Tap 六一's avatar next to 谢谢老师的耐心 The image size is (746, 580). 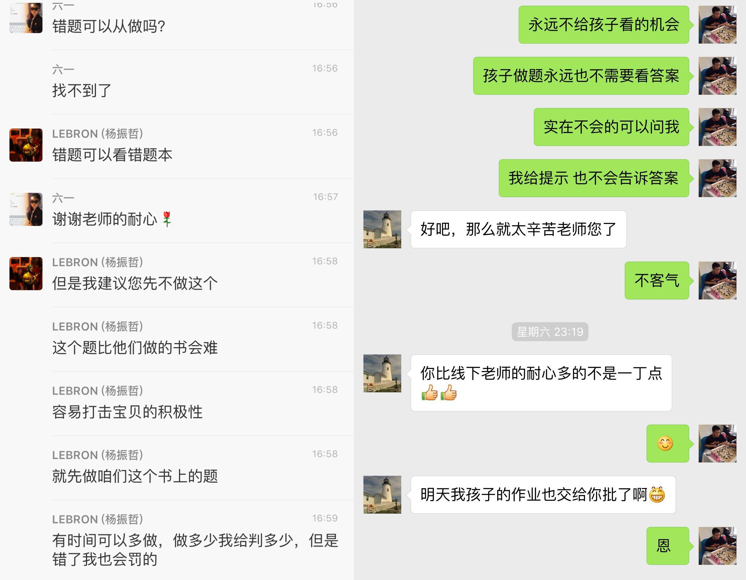coord(26,209)
